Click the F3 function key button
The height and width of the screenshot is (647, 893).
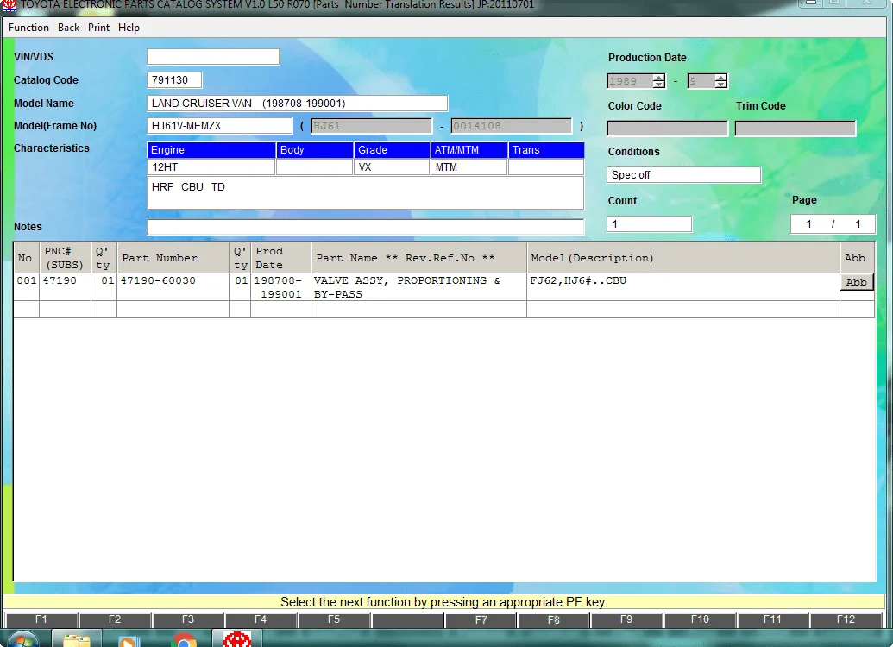pyautogui.click(x=188, y=619)
